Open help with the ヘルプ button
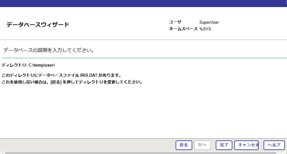 click(274, 145)
